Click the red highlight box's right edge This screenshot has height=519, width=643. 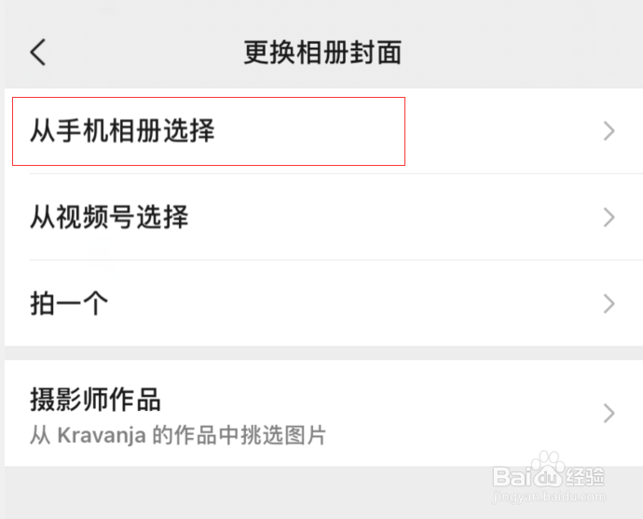point(404,131)
